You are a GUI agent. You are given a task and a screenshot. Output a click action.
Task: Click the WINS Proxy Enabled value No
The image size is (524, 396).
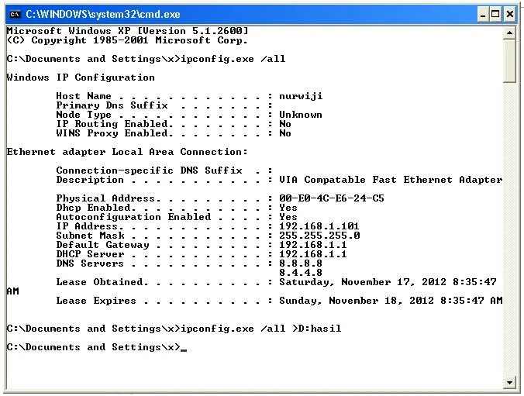285,133
